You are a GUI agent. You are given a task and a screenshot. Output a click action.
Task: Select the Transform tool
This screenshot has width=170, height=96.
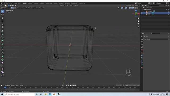(2, 27)
